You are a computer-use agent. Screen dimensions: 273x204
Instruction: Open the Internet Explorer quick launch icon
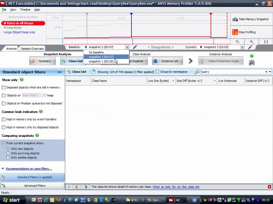(46, 200)
